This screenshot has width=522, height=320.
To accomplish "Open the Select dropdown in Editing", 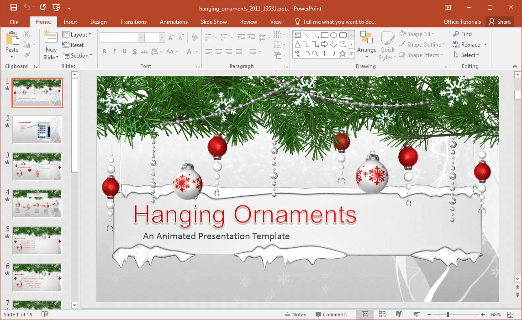I will (x=467, y=55).
